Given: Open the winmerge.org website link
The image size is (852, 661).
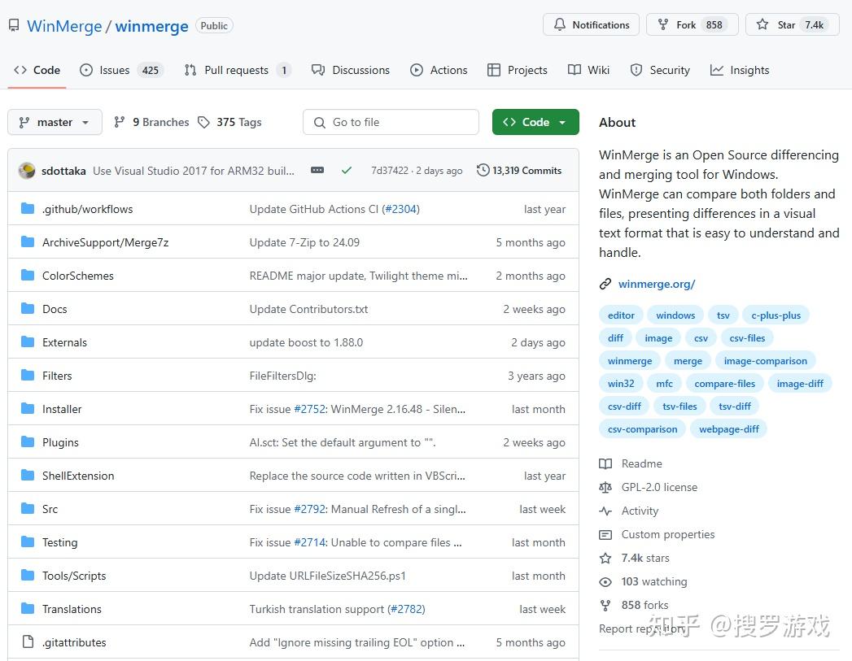Looking at the screenshot, I should point(657,284).
